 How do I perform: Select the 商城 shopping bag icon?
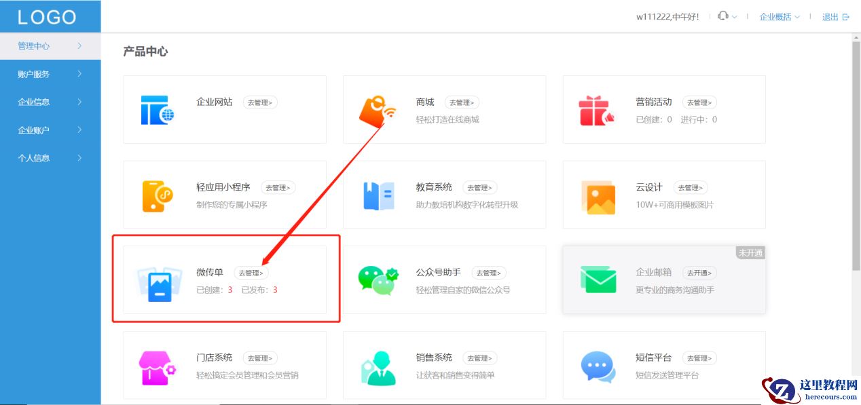pyautogui.click(x=377, y=109)
